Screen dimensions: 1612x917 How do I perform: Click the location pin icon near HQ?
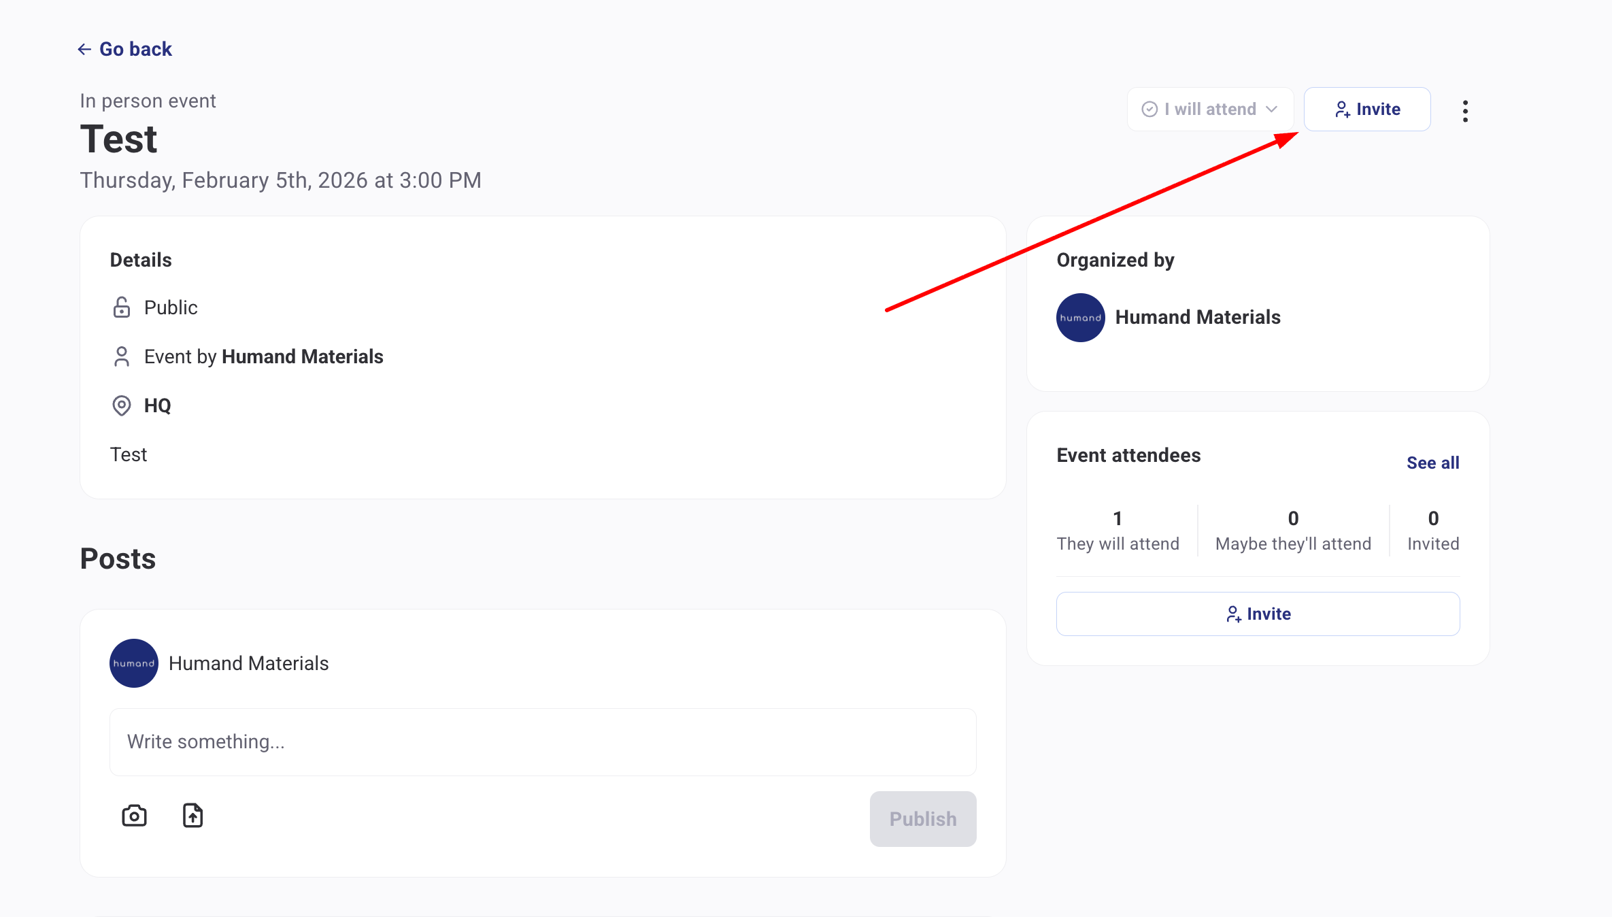coord(121,405)
